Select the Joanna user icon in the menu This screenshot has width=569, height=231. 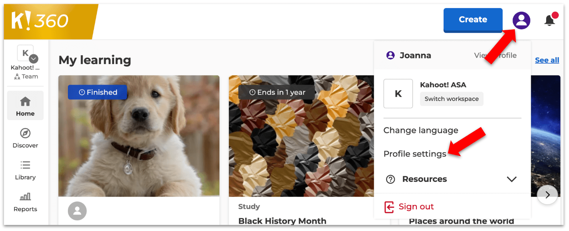390,55
